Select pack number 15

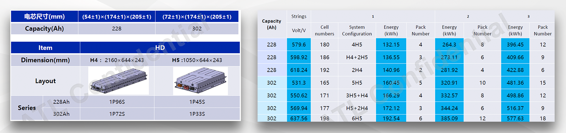(543, 83)
